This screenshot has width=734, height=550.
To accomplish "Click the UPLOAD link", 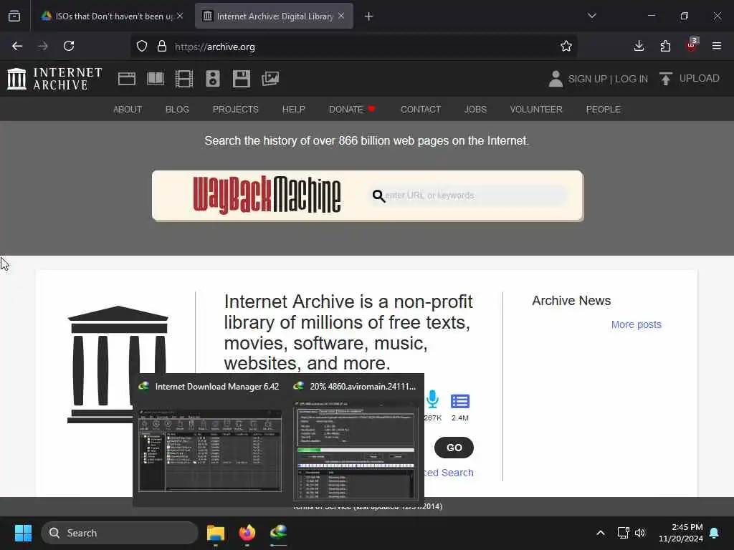I will click(x=700, y=79).
